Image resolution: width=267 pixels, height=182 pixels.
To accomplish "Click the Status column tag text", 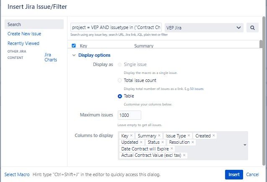I will click(x=153, y=142).
